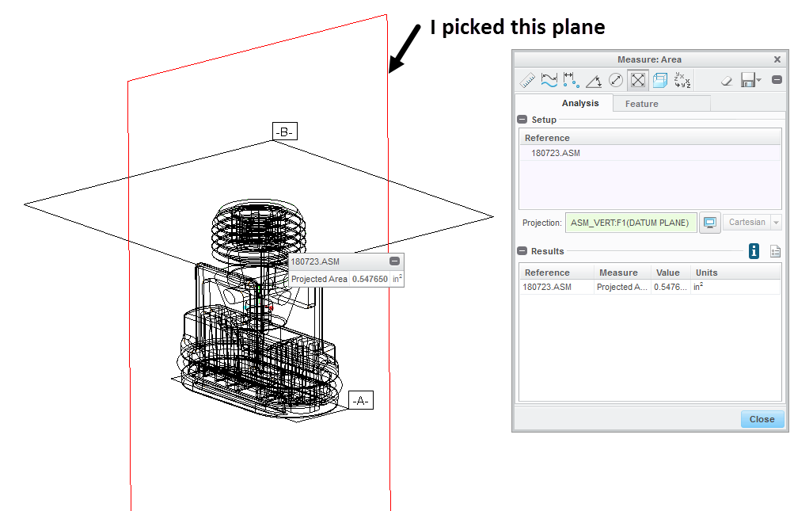Select the Transform coordinate measurement tool

(x=682, y=80)
